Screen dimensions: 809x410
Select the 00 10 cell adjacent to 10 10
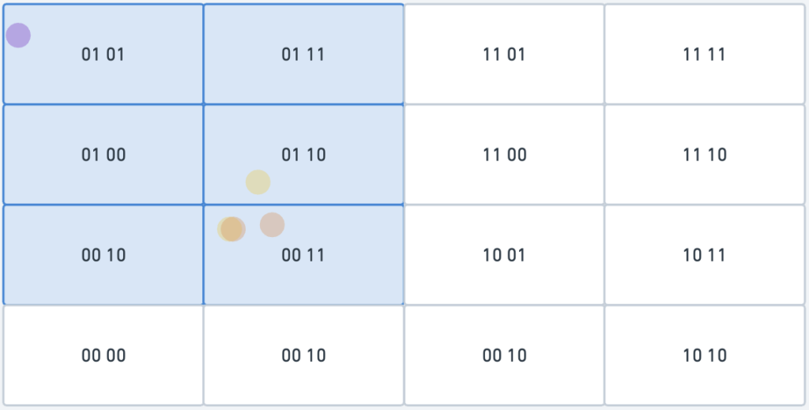(504, 355)
